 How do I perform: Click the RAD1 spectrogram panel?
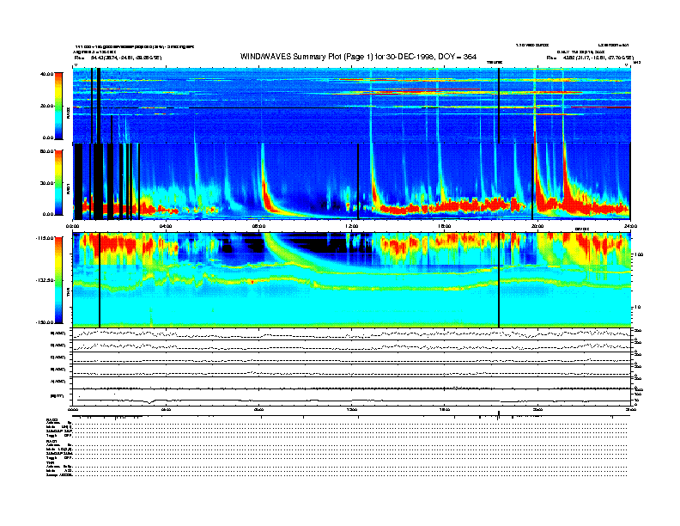click(352, 181)
